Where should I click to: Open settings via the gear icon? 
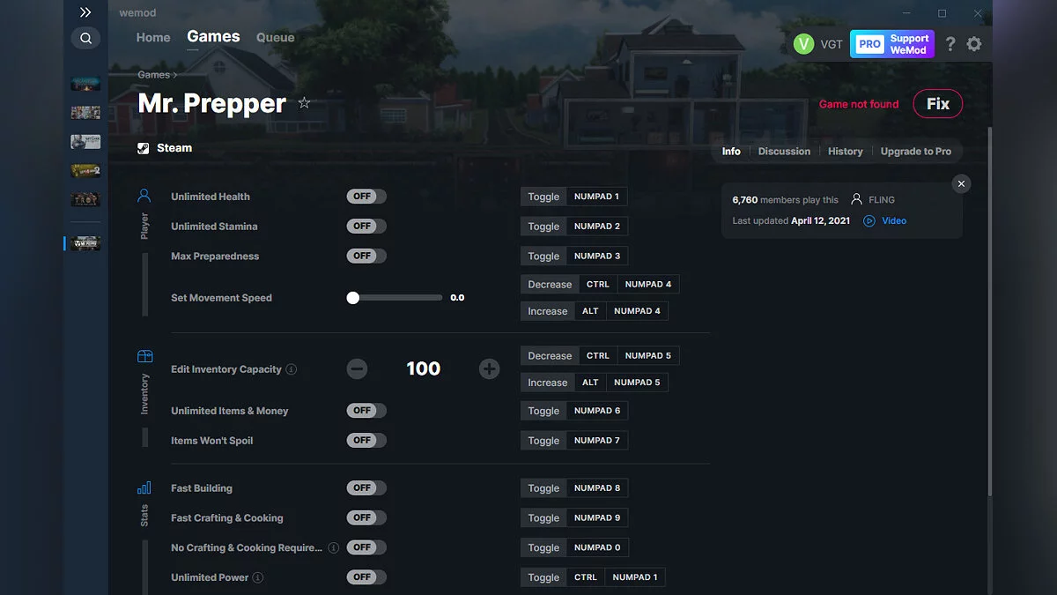pos(973,44)
